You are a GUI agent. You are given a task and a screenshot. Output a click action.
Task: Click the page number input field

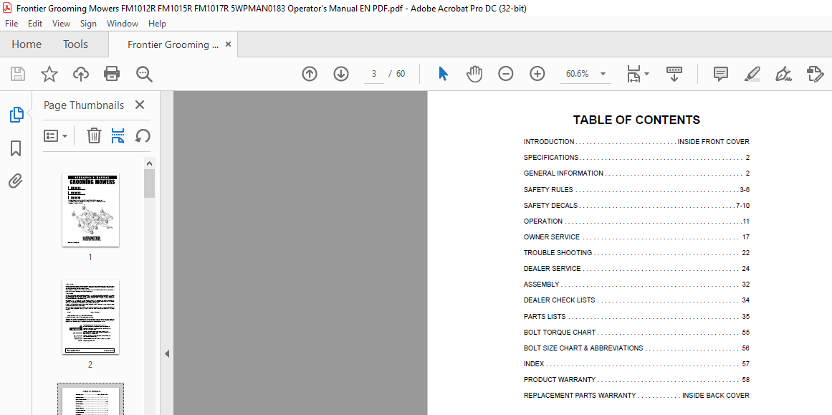[374, 74]
